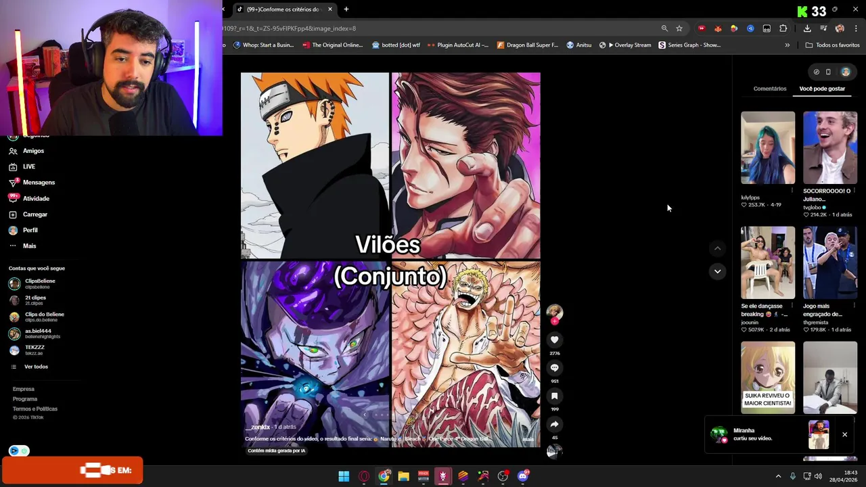Open Discord from the taskbar

click(x=522, y=476)
